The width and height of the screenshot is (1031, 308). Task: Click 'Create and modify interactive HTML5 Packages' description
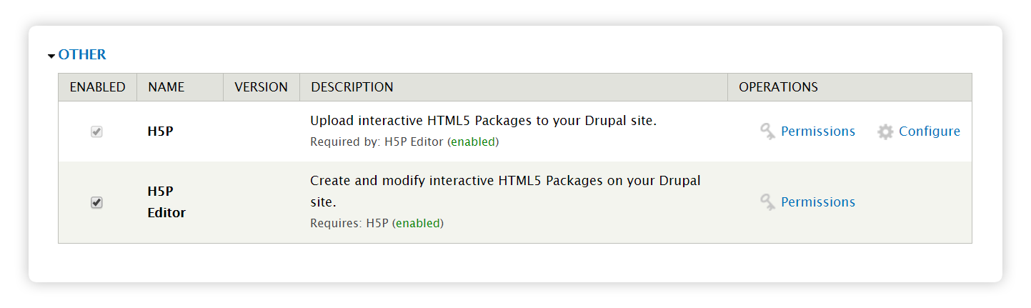(506, 192)
